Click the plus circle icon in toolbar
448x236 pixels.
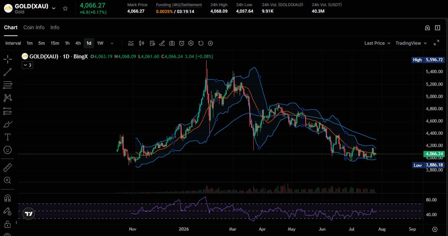(211, 43)
